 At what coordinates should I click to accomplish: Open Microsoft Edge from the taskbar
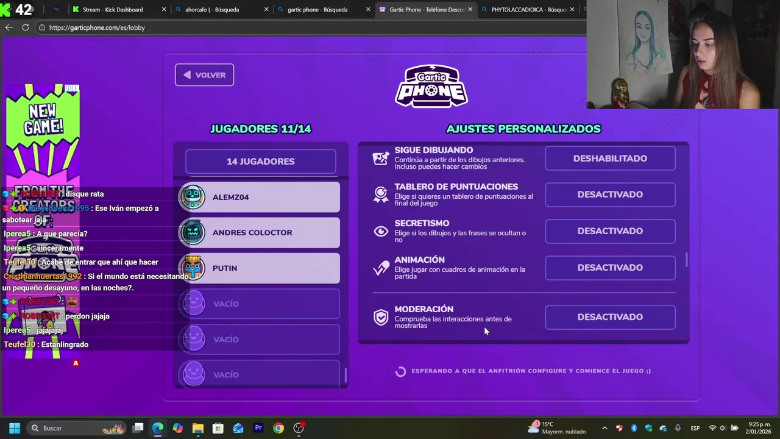158,428
